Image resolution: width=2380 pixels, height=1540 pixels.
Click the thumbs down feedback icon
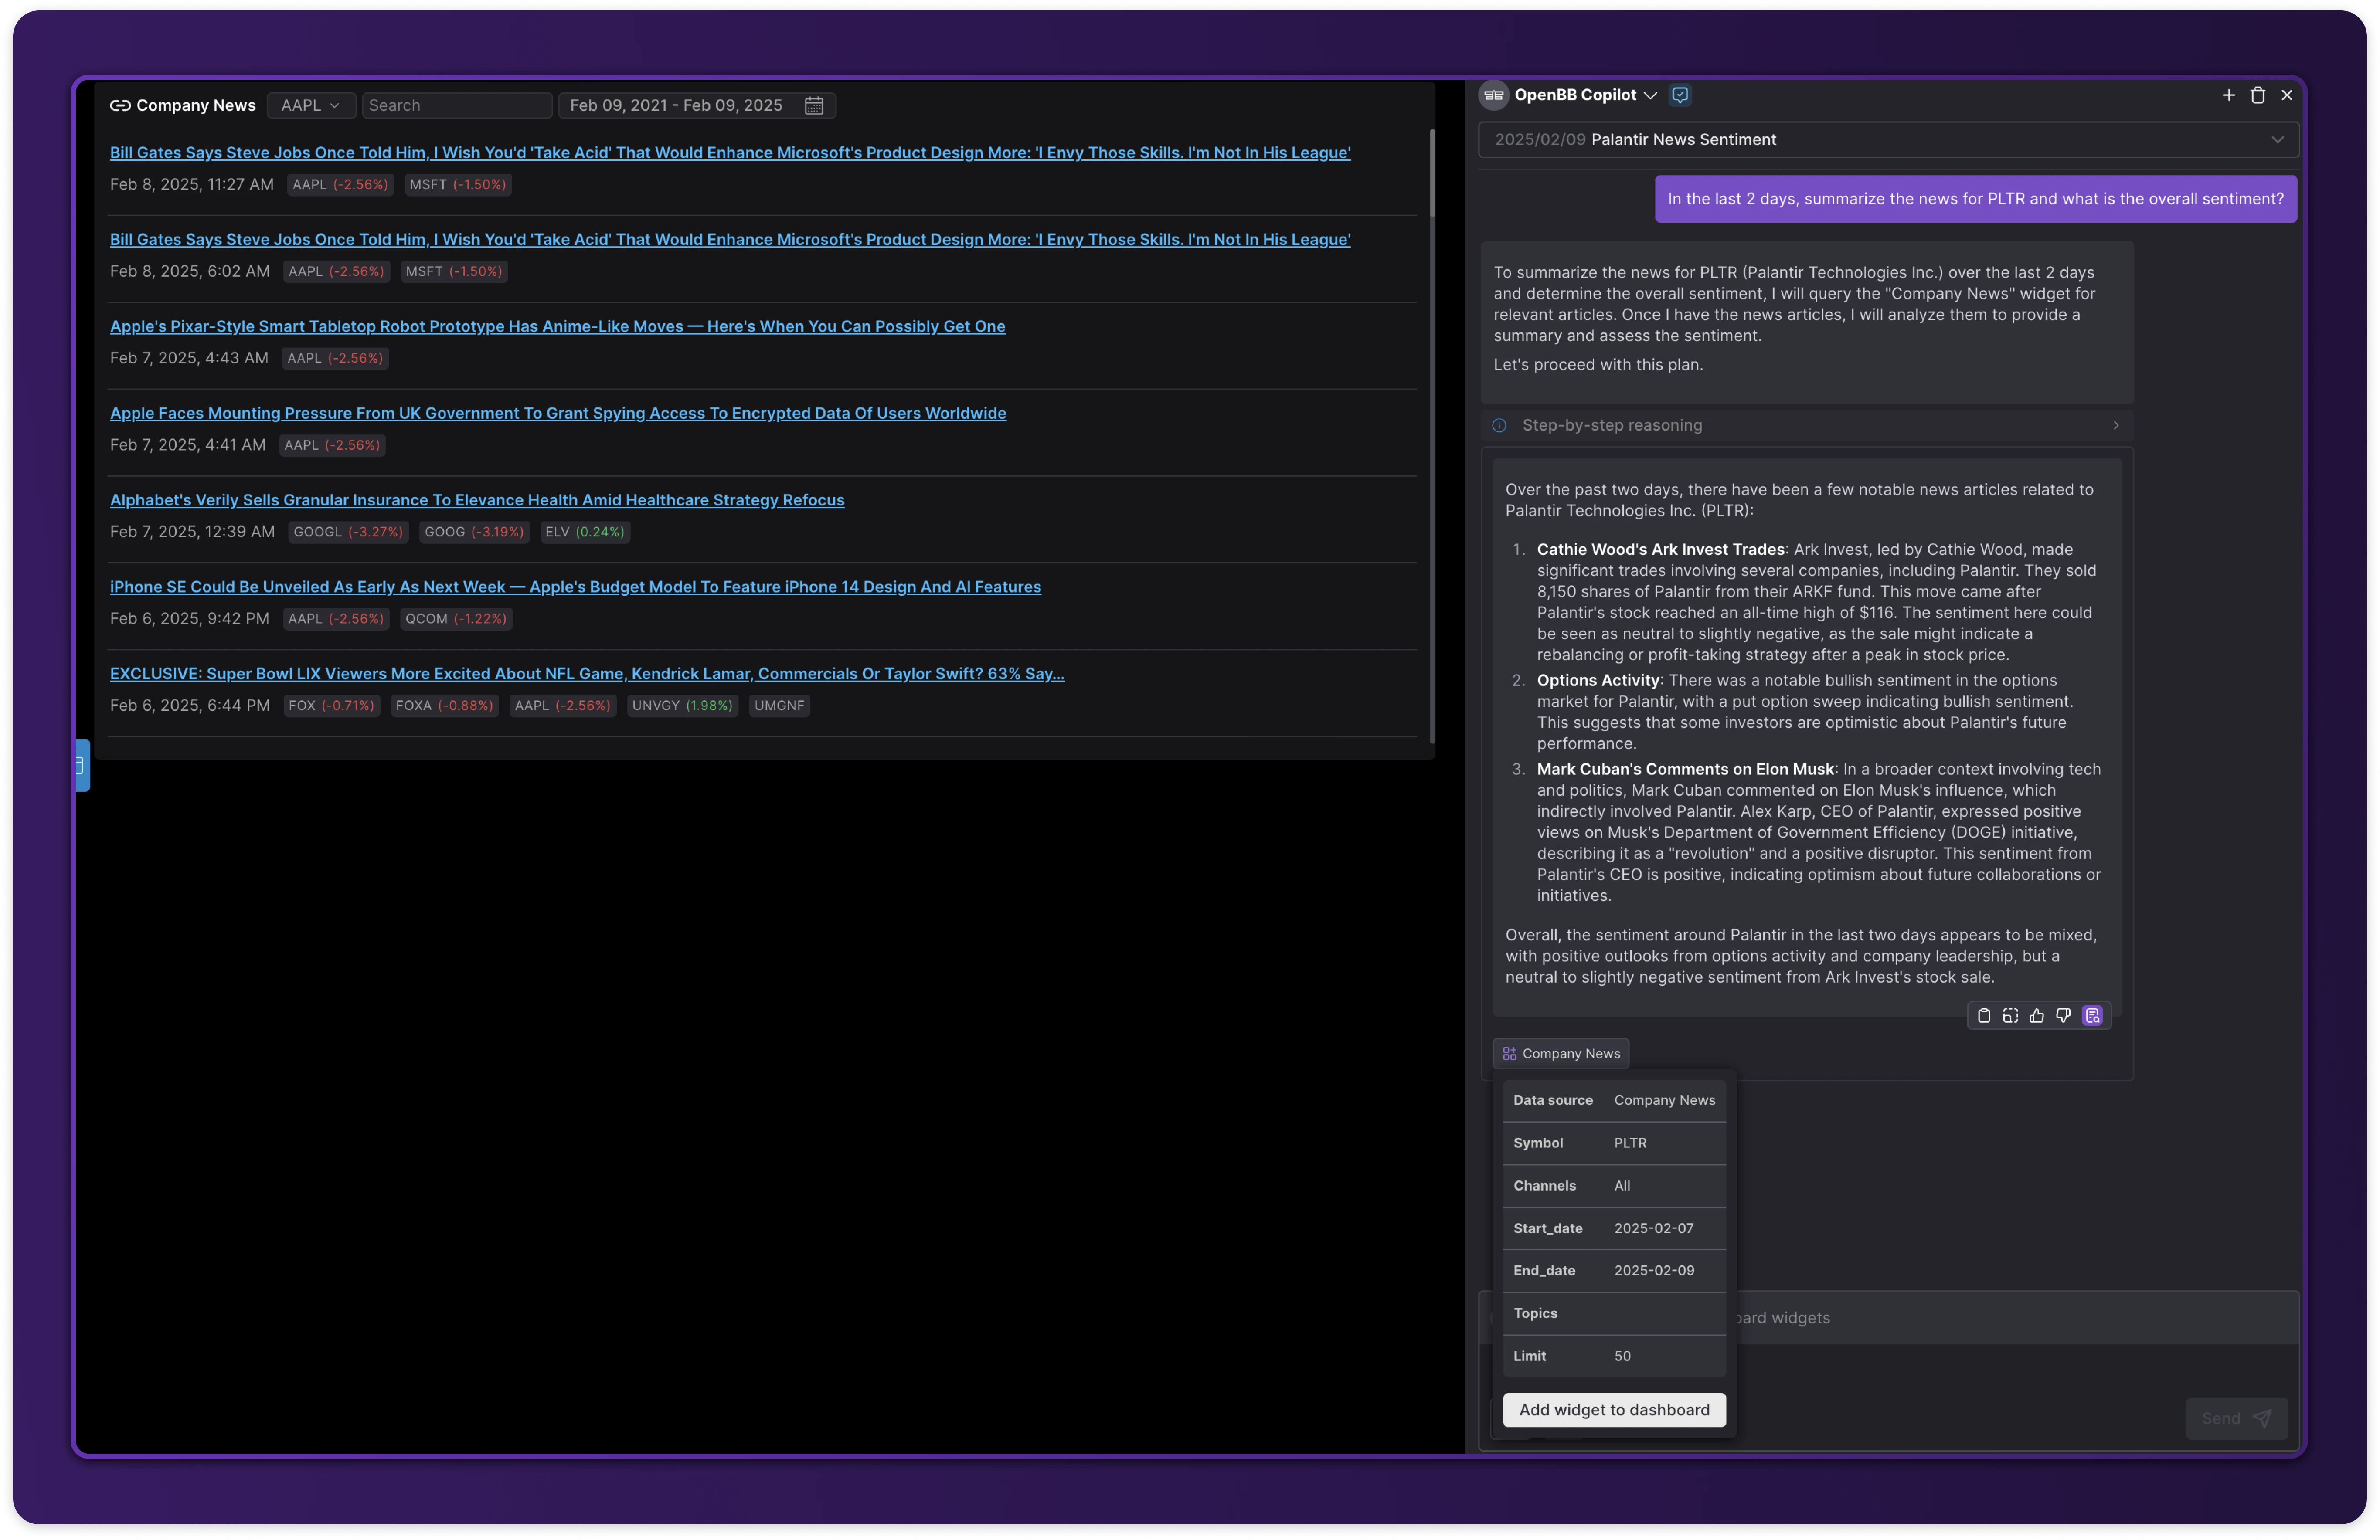tap(2063, 1016)
